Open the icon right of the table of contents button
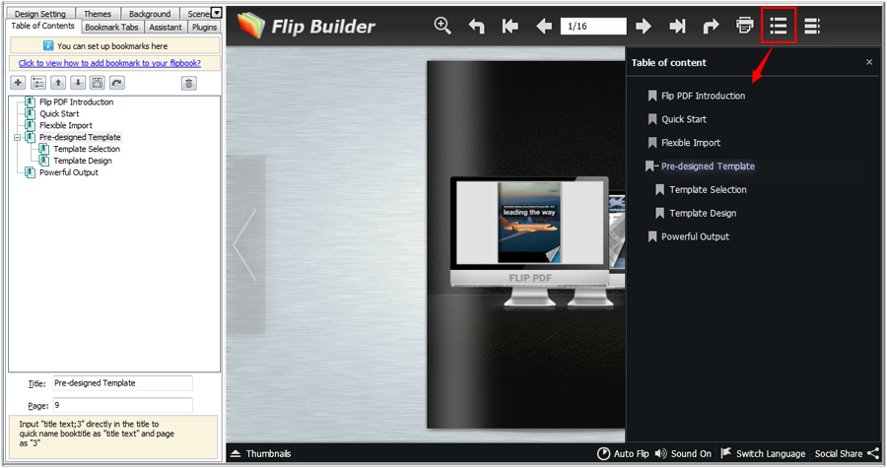 click(812, 26)
